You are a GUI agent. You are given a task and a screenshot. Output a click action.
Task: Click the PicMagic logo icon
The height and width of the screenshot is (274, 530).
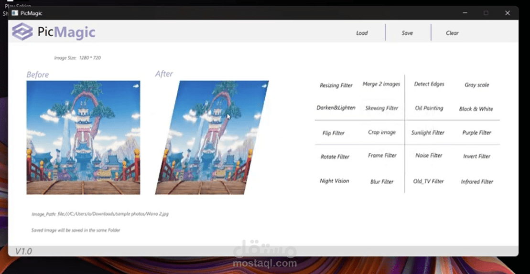click(x=22, y=32)
